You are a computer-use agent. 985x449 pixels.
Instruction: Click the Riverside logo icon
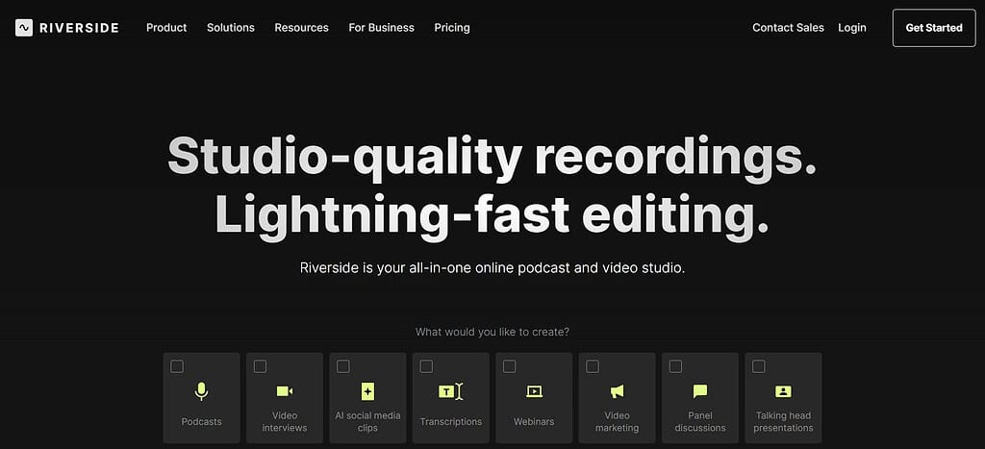(24, 28)
